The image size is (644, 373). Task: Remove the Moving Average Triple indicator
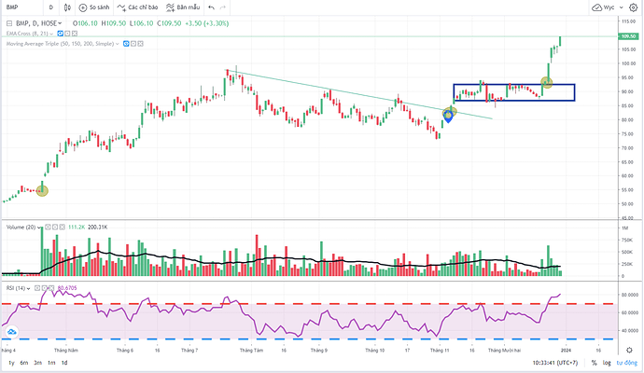[140, 44]
